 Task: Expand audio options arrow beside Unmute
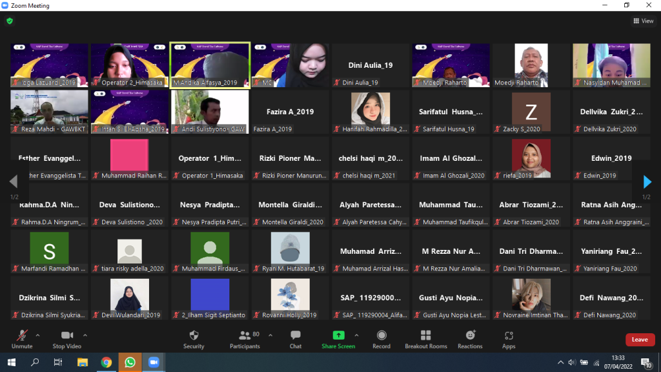37,335
